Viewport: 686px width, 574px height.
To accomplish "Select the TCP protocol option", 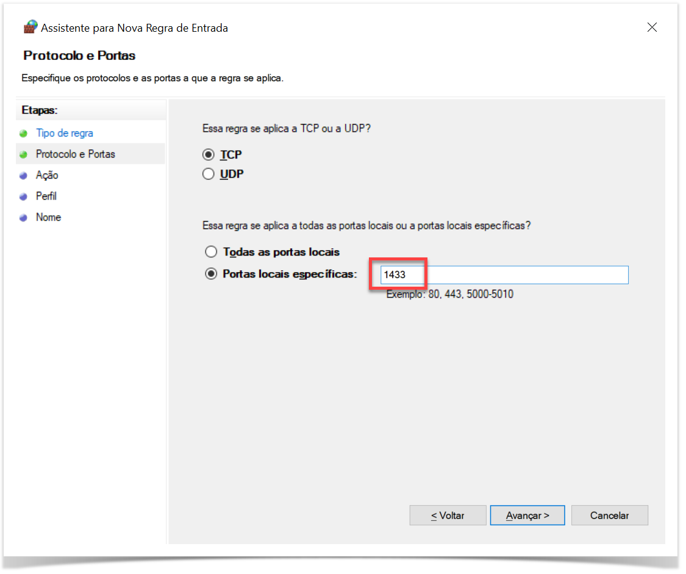I will [x=209, y=155].
